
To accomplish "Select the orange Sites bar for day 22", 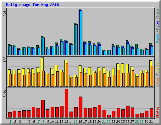I will (x=109, y=82).
